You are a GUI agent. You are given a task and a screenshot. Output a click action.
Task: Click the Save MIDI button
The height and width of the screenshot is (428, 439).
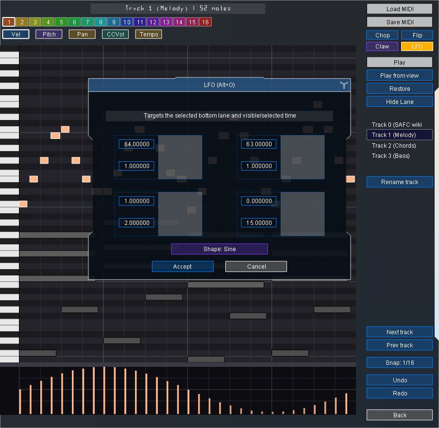pyautogui.click(x=400, y=22)
